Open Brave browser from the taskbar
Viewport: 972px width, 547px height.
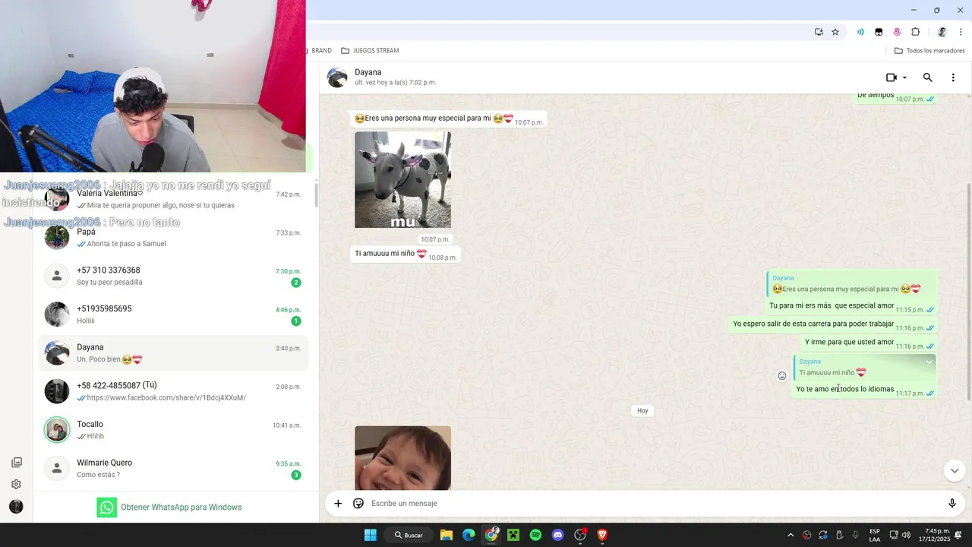(x=602, y=535)
